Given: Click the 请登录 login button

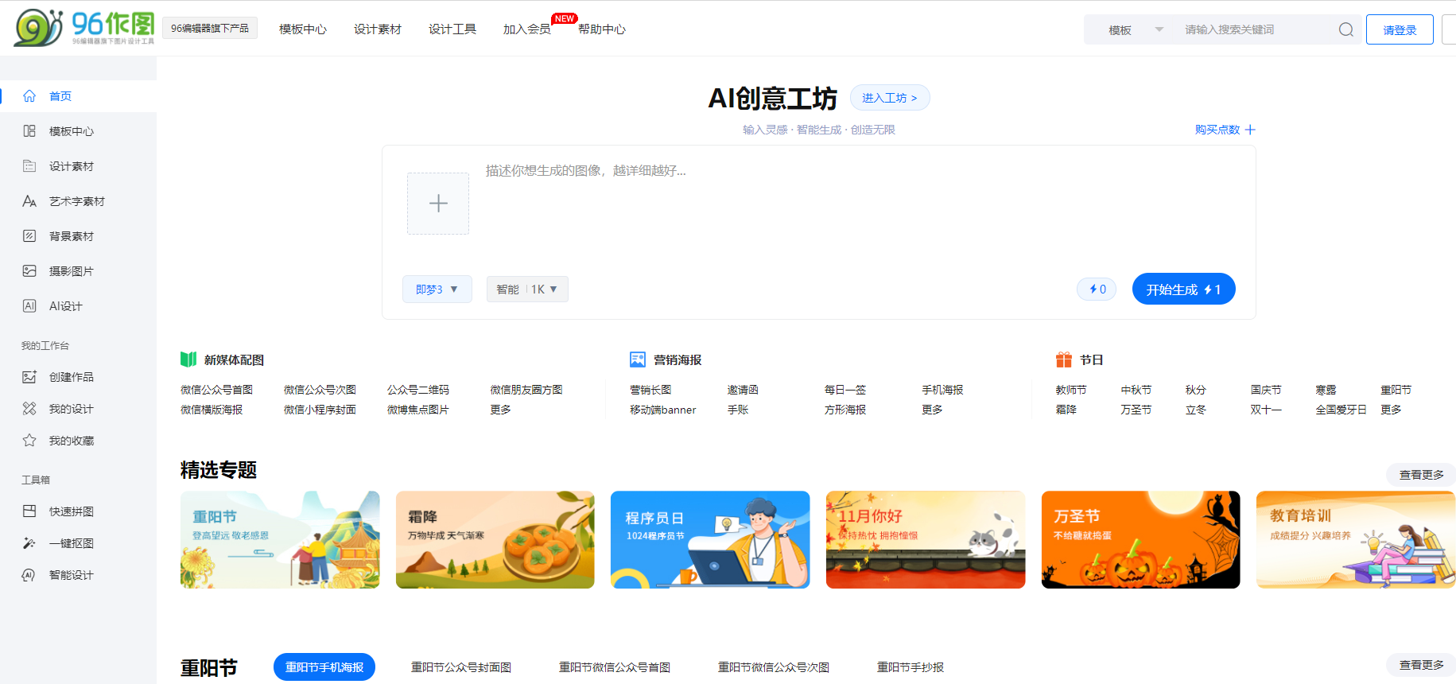Looking at the screenshot, I should 1400,29.
